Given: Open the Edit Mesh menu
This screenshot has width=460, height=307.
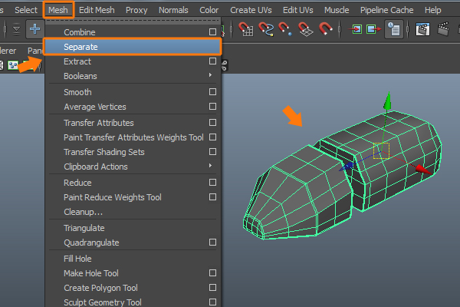Looking at the screenshot, I should point(98,10).
